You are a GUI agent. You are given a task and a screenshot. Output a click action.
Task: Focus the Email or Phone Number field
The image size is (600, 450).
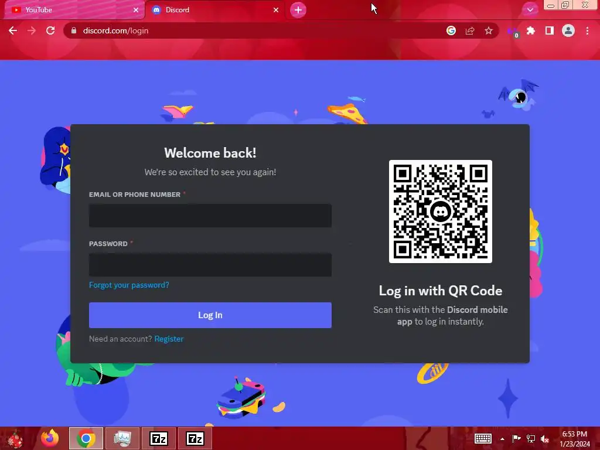210,216
